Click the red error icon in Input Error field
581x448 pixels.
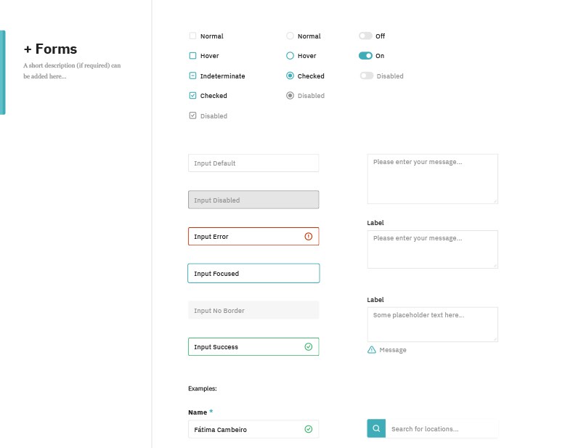point(308,237)
